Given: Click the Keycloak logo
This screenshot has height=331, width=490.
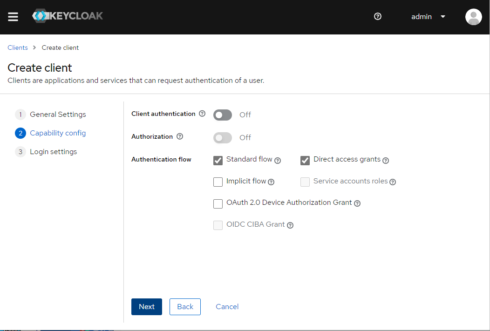Looking at the screenshot, I should [x=68, y=16].
